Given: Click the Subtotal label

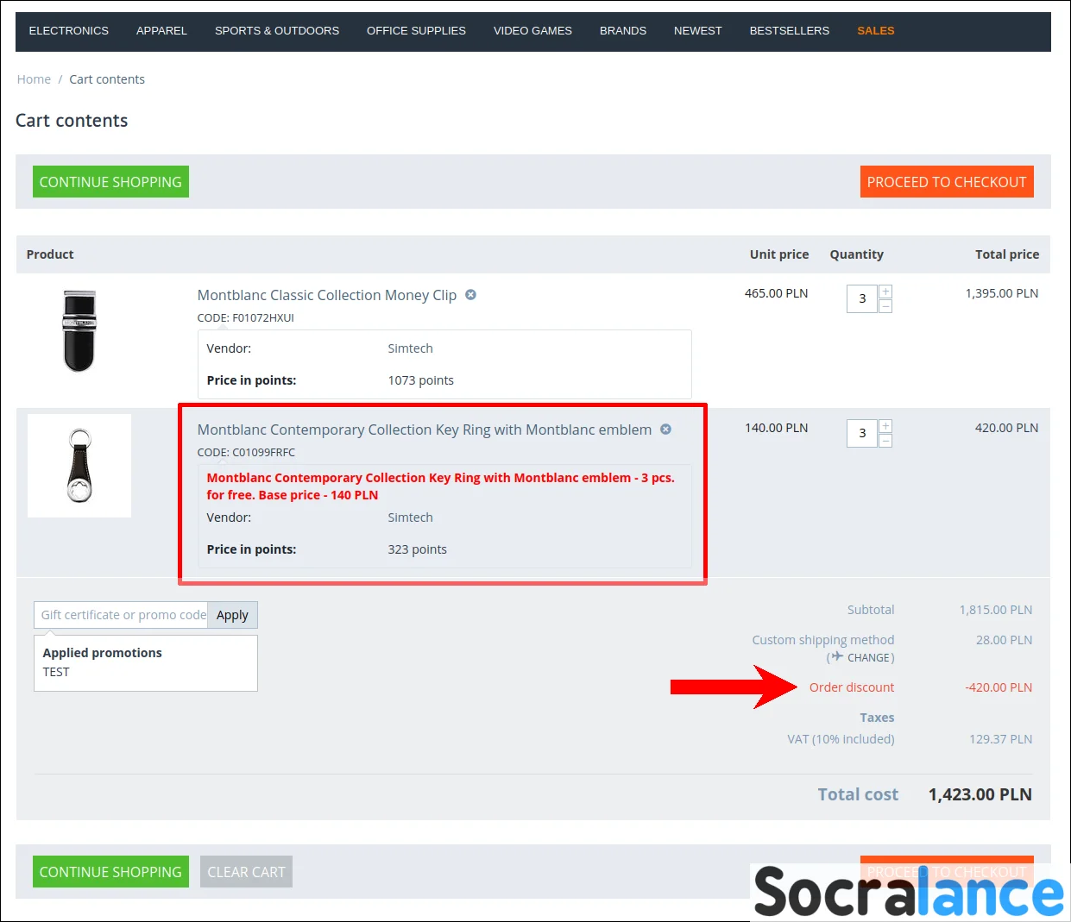Looking at the screenshot, I should pyautogui.click(x=871, y=610).
